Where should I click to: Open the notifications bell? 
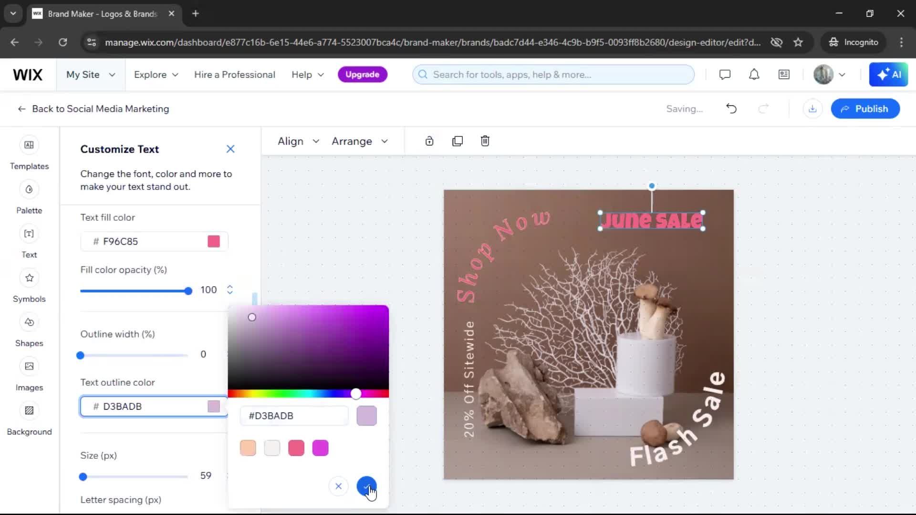click(x=754, y=74)
